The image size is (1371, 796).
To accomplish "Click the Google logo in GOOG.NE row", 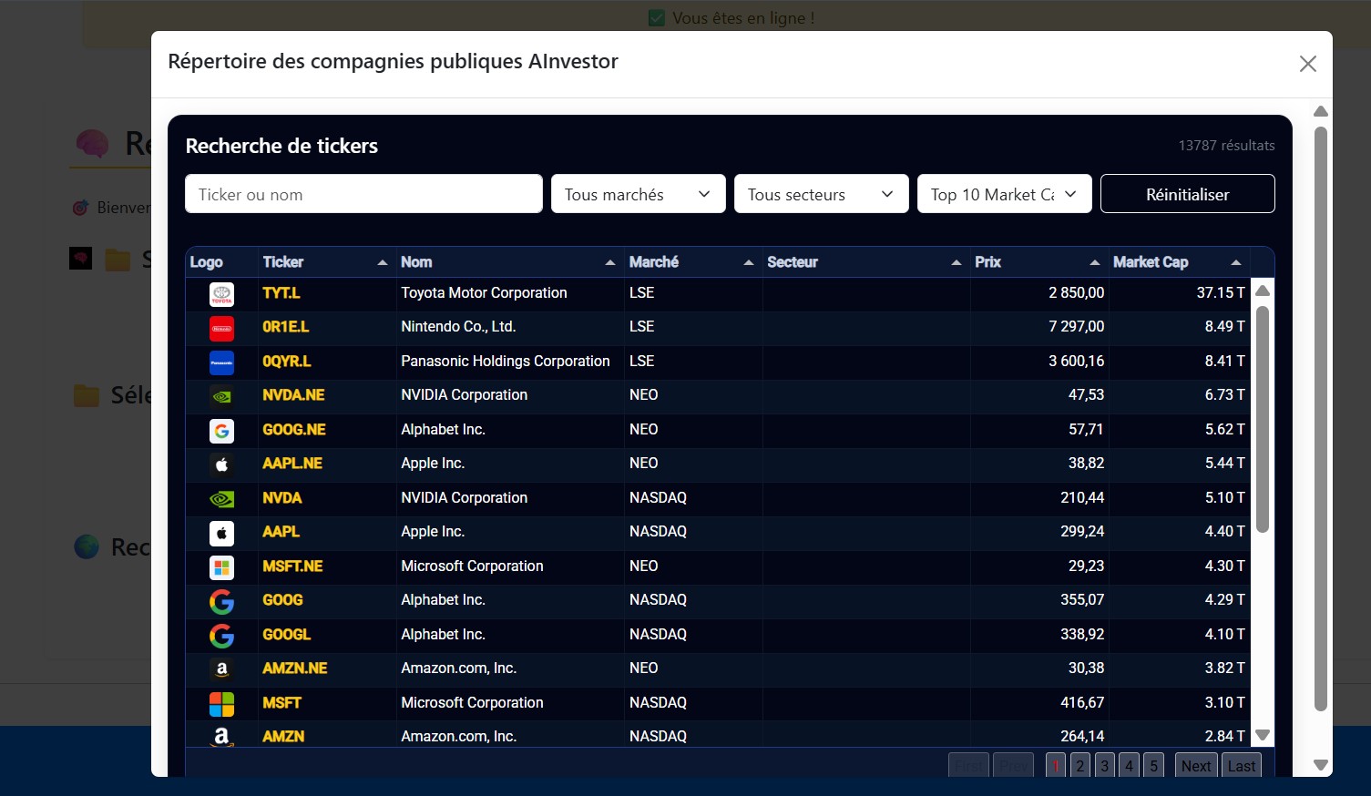I will click(x=221, y=431).
